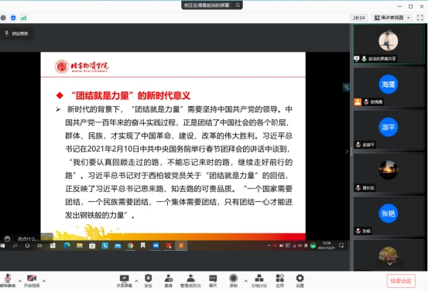Start recording with the 录制 button
Screen dimensions: 428x291
pyautogui.click(x=233, y=281)
